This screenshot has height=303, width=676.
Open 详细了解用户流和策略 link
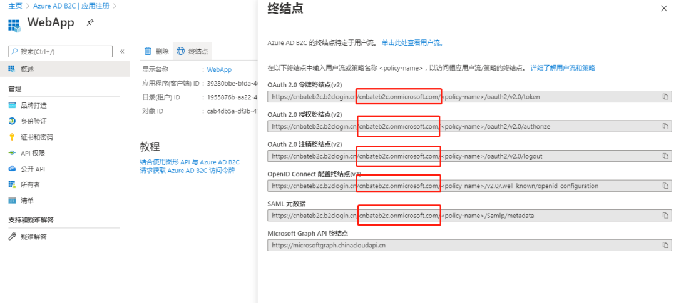click(x=563, y=67)
